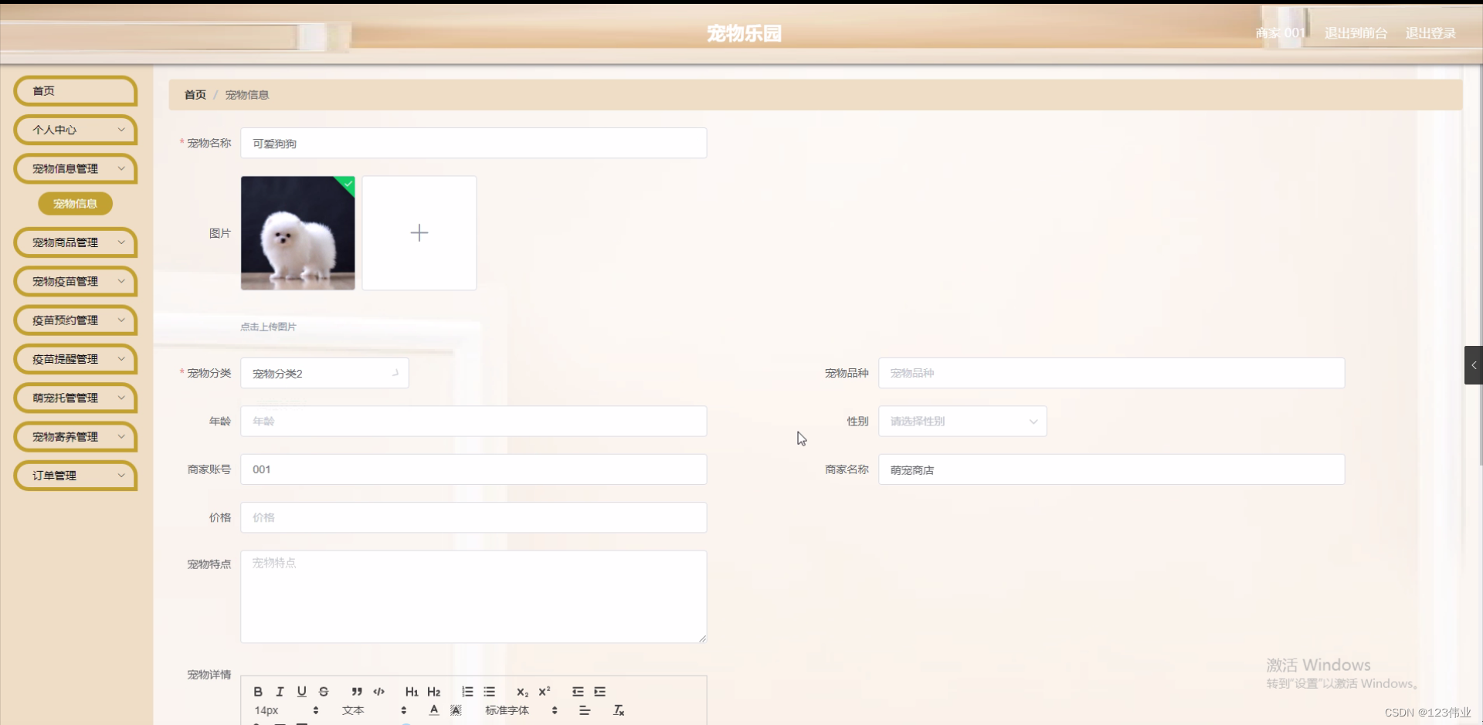The image size is (1483, 725).
Task: Click 退出登录 to log out
Action: (x=1429, y=33)
